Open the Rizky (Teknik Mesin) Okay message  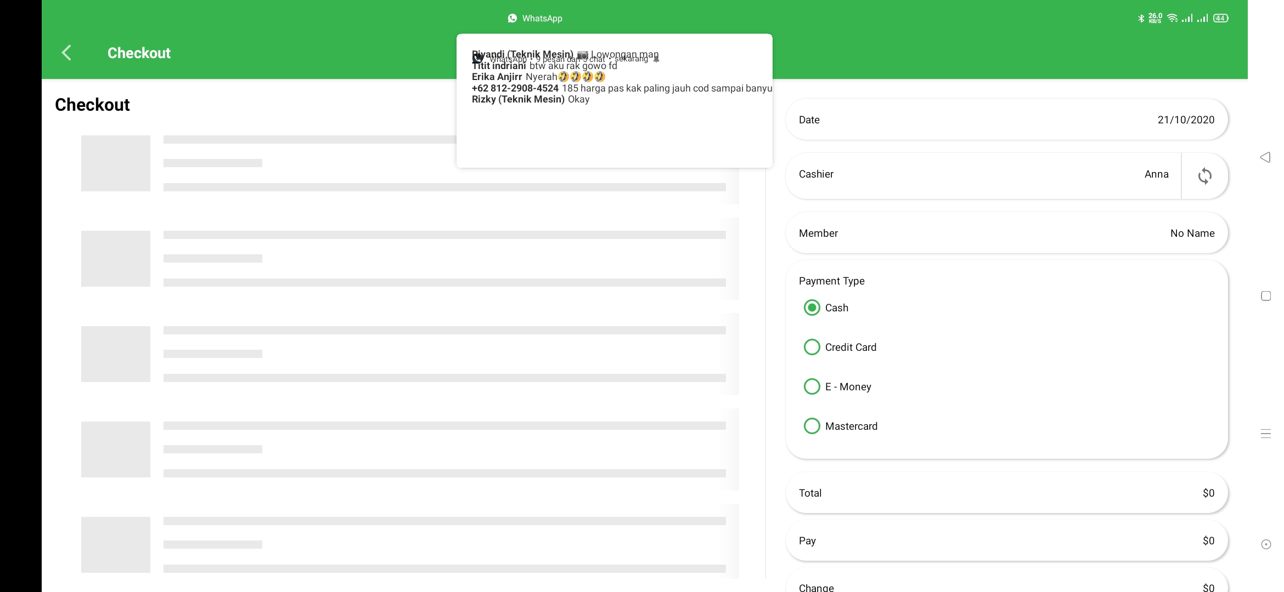(530, 100)
